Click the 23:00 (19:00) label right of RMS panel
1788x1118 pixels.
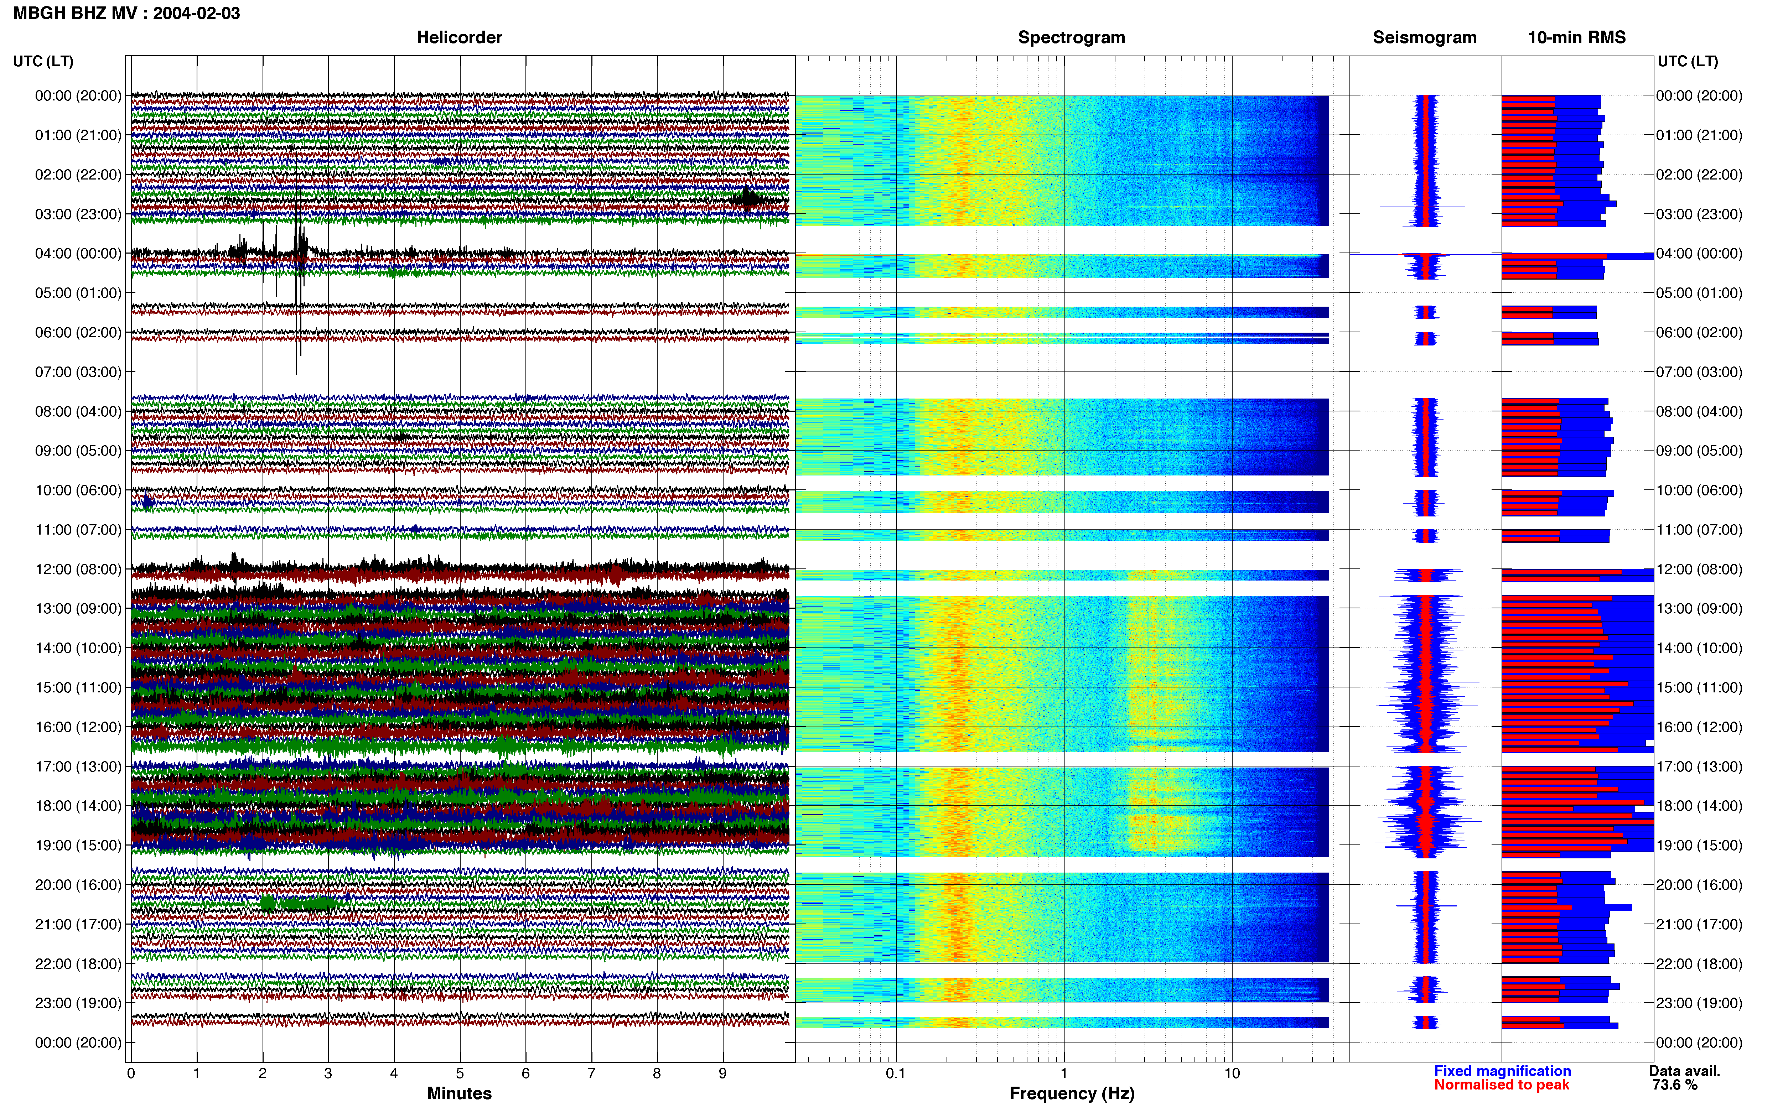tap(1699, 1003)
